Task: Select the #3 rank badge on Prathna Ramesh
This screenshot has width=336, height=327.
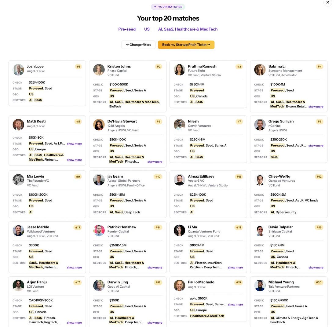Action: [x=239, y=67]
